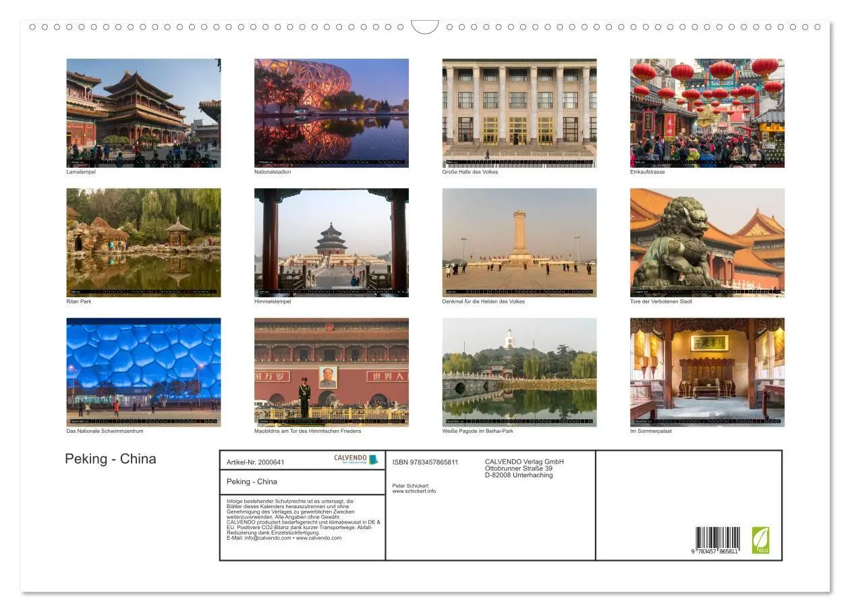This screenshot has height=612, width=850.
Task: Select the Das Nationale Schwimmzentrum image
Action: pyautogui.click(x=142, y=371)
